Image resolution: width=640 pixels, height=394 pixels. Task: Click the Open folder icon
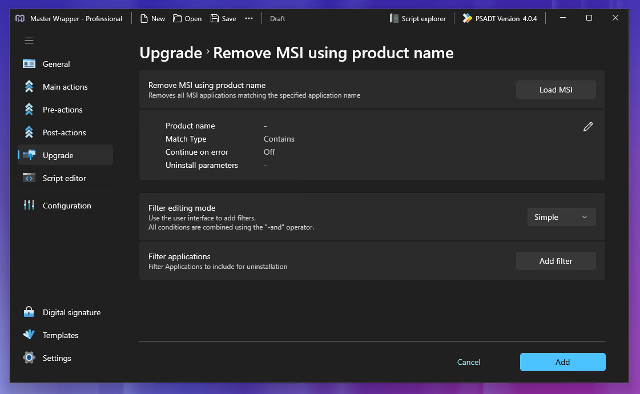(x=177, y=18)
